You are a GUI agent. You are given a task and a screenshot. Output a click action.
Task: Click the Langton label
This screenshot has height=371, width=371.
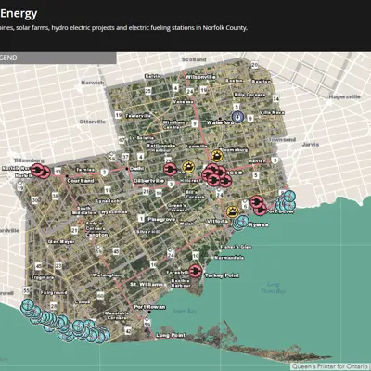[x=96, y=235]
